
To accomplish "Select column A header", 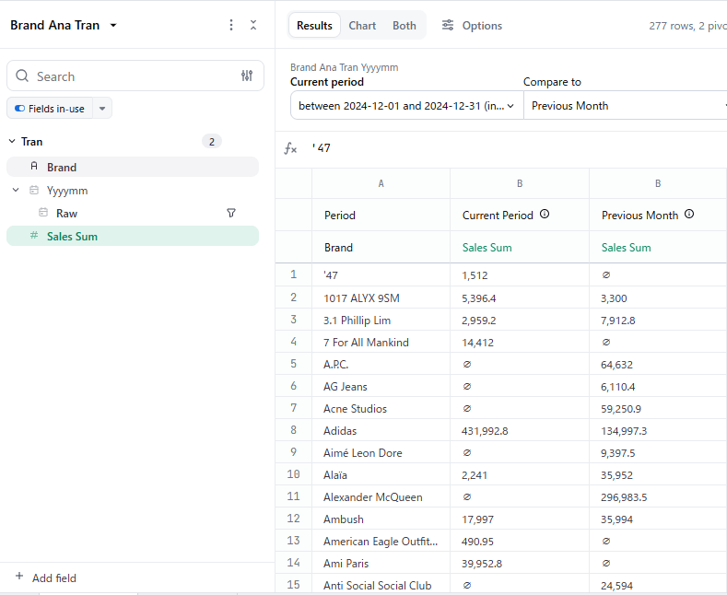I will (x=381, y=183).
